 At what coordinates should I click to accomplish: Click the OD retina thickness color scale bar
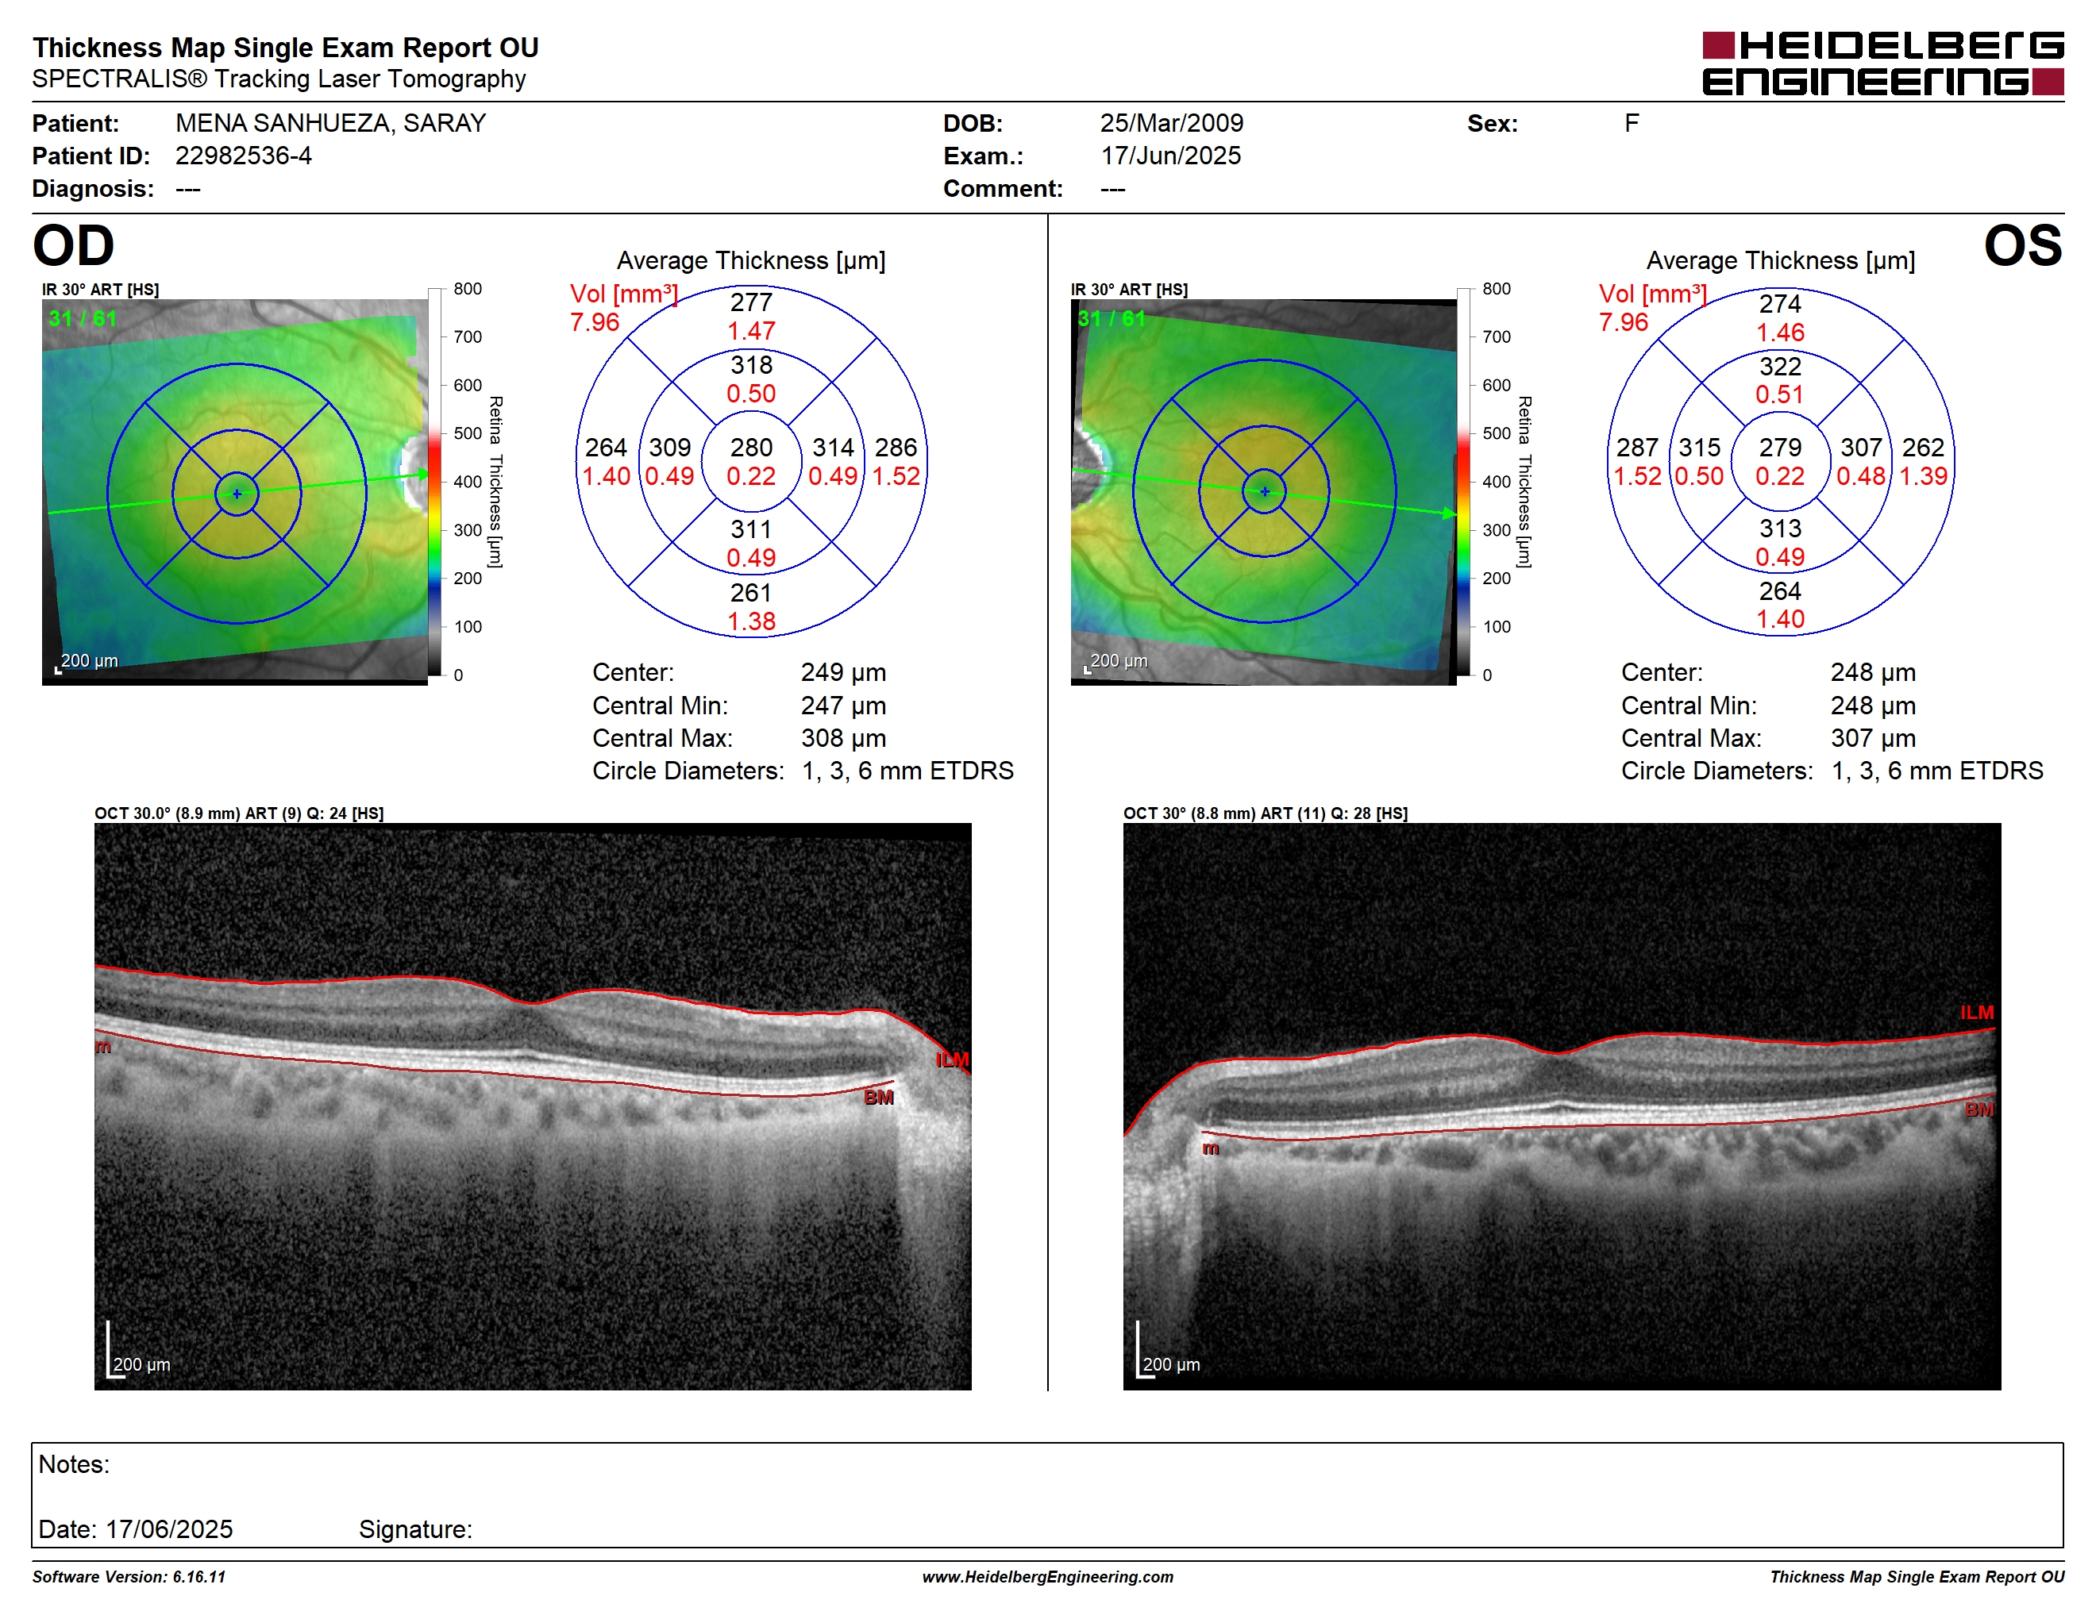coord(435,482)
